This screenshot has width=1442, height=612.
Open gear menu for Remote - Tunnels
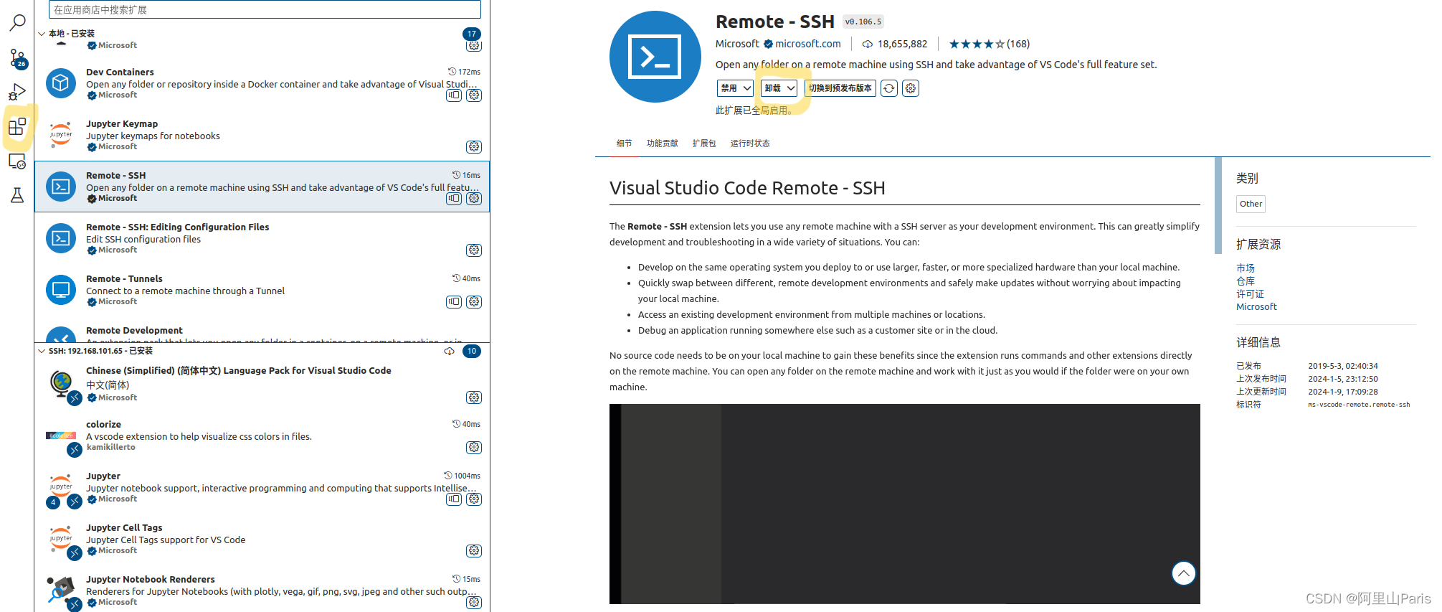pyautogui.click(x=474, y=302)
